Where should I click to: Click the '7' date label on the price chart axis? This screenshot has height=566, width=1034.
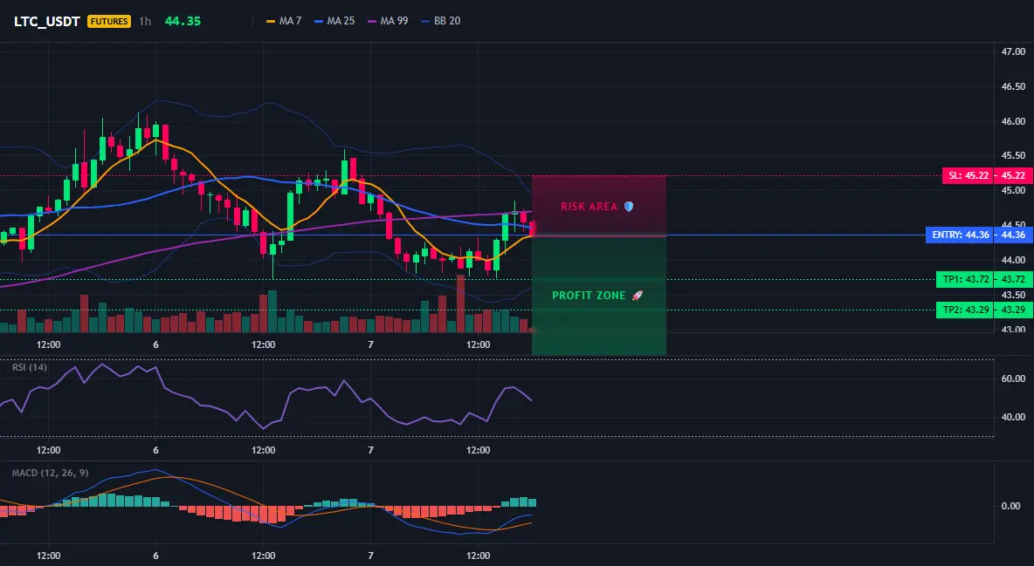point(370,344)
